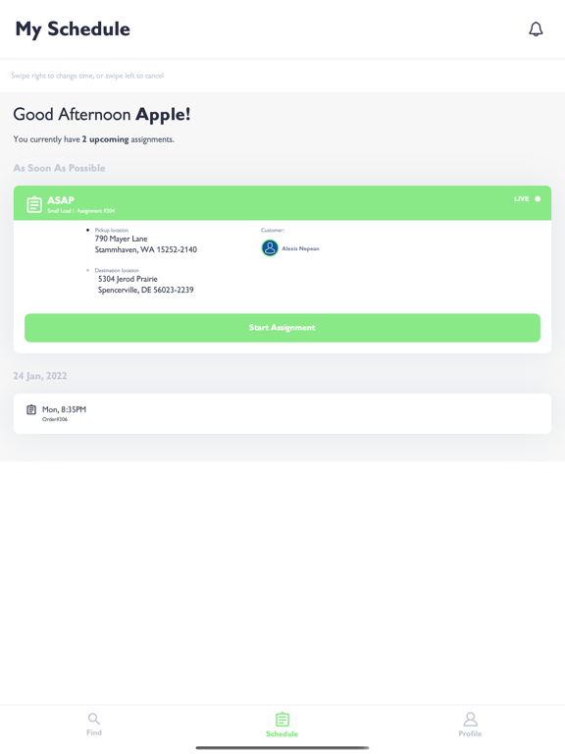Tap the Schedule clipboard tab icon

(282, 720)
